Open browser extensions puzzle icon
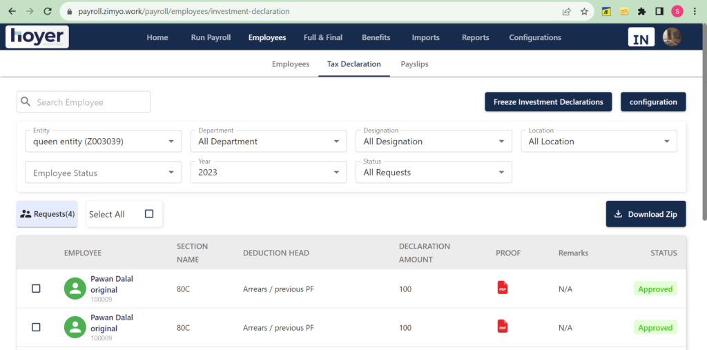Viewport: 707px width, 350px height. click(x=641, y=12)
